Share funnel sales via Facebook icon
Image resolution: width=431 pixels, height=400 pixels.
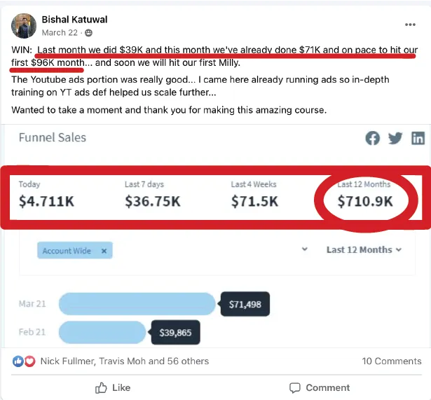[373, 138]
